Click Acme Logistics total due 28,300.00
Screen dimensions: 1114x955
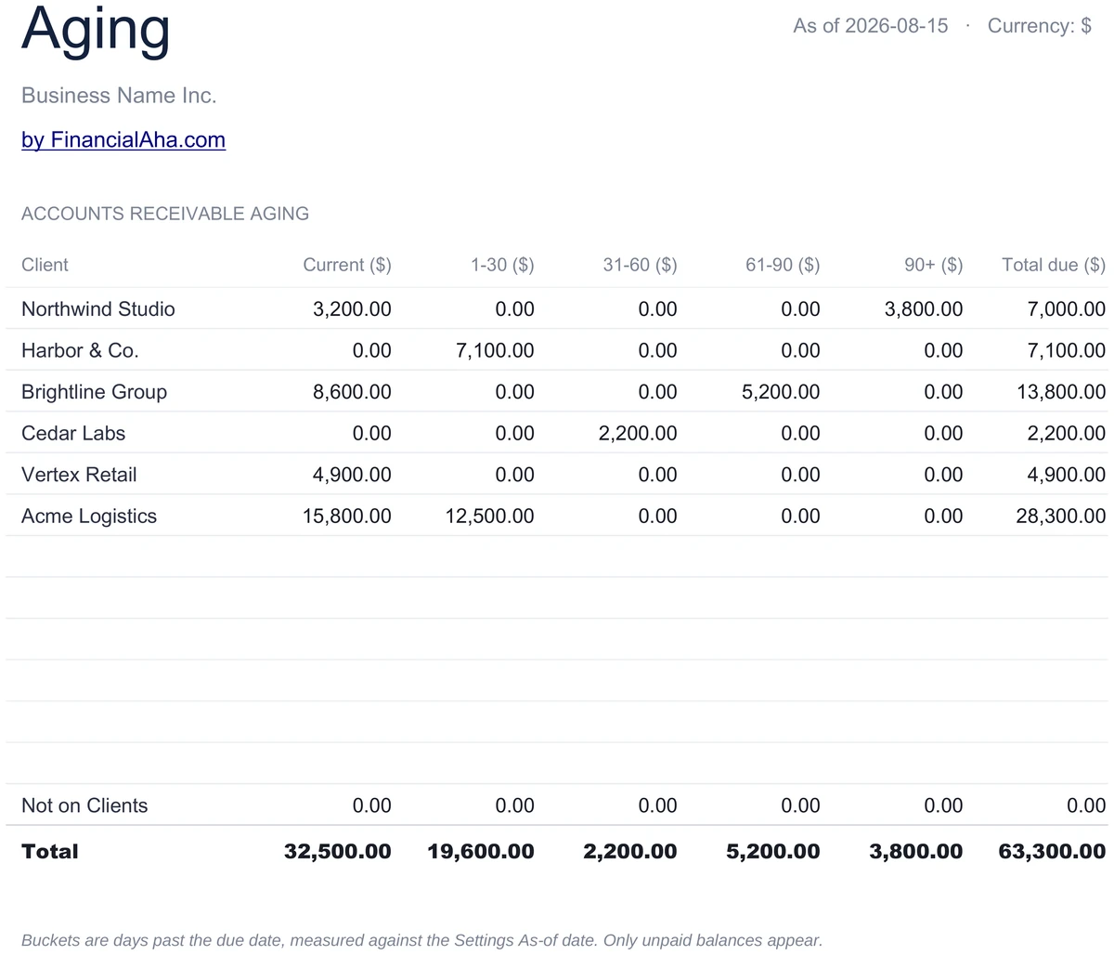tap(1062, 517)
